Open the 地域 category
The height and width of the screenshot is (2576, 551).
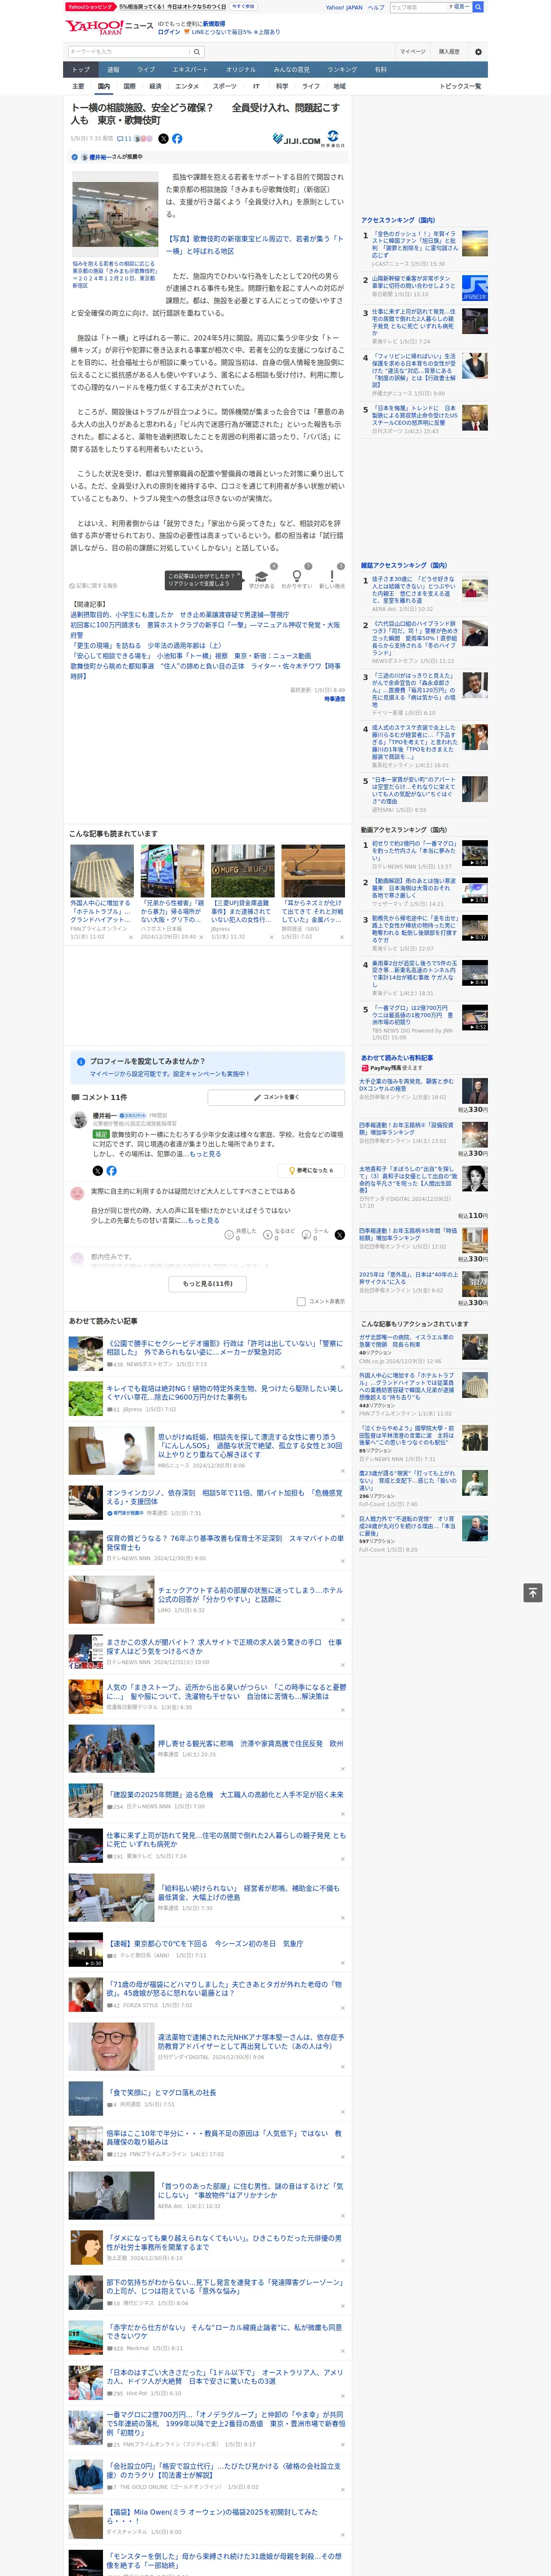click(340, 86)
